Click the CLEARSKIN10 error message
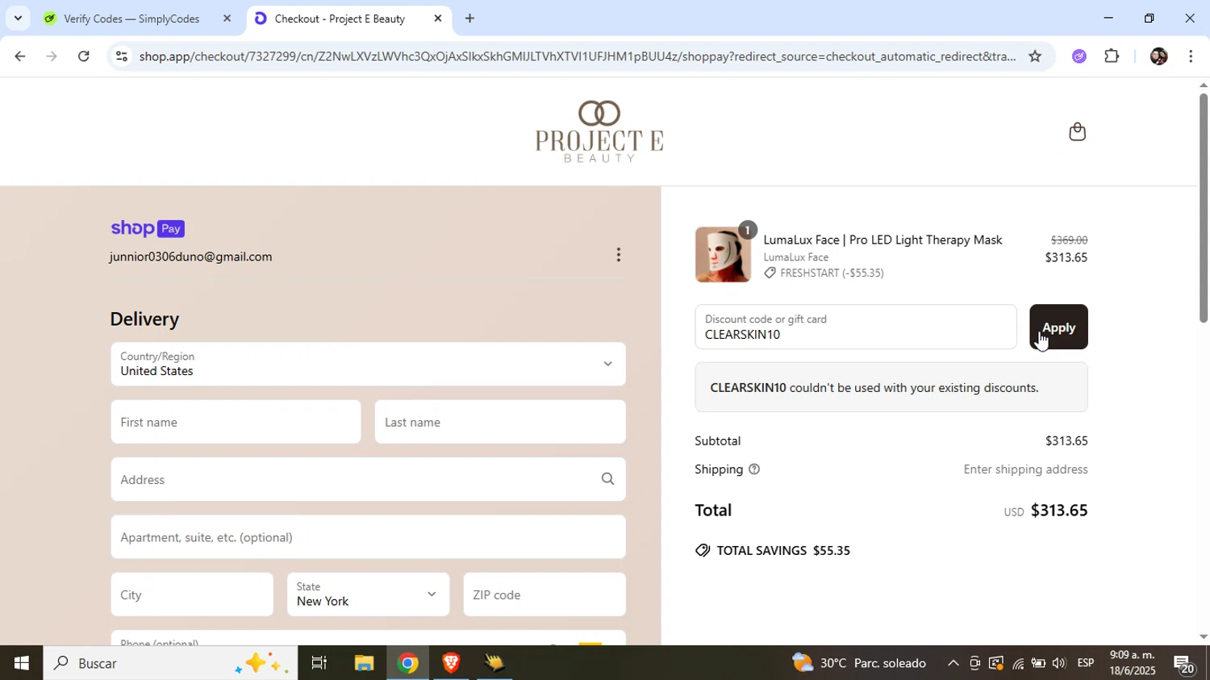1210x680 pixels. point(891,387)
